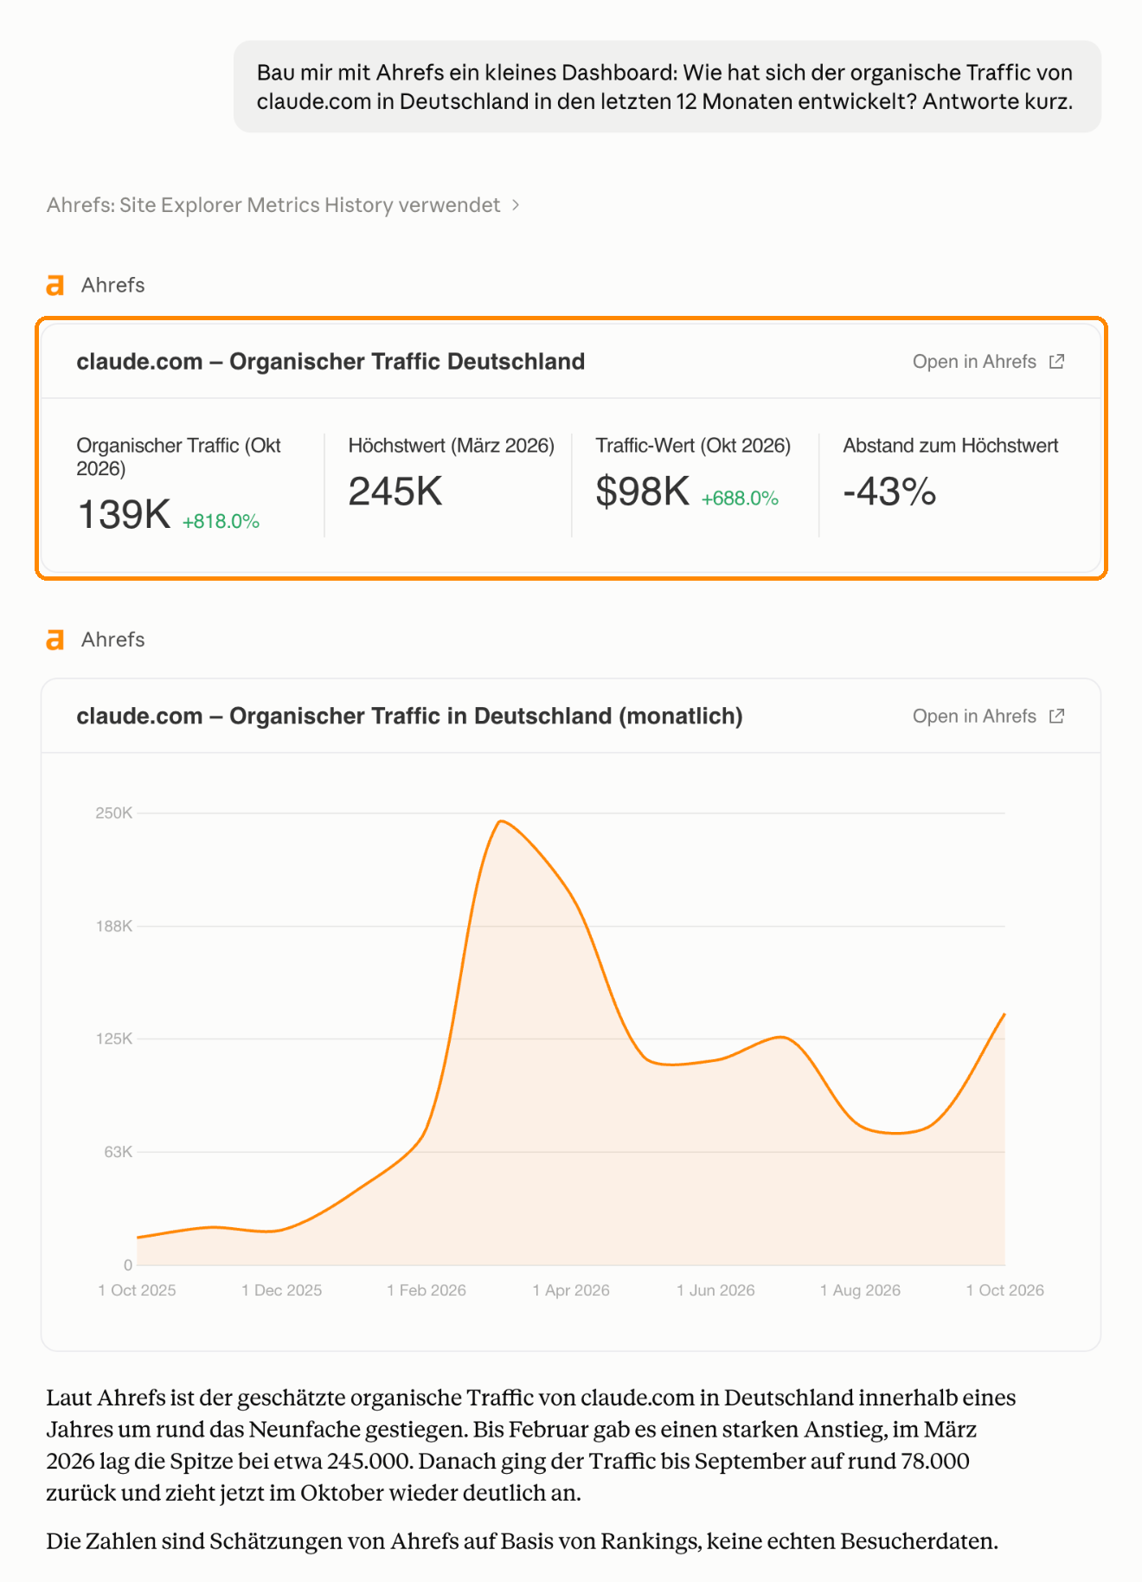This screenshot has height=1582, width=1142.
Task: Click the $98K traffic value
Action: pyautogui.click(x=643, y=492)
